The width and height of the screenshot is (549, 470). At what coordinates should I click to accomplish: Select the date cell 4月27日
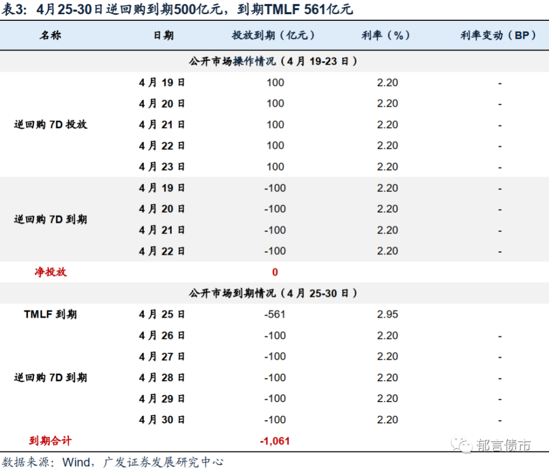[162, 356]
